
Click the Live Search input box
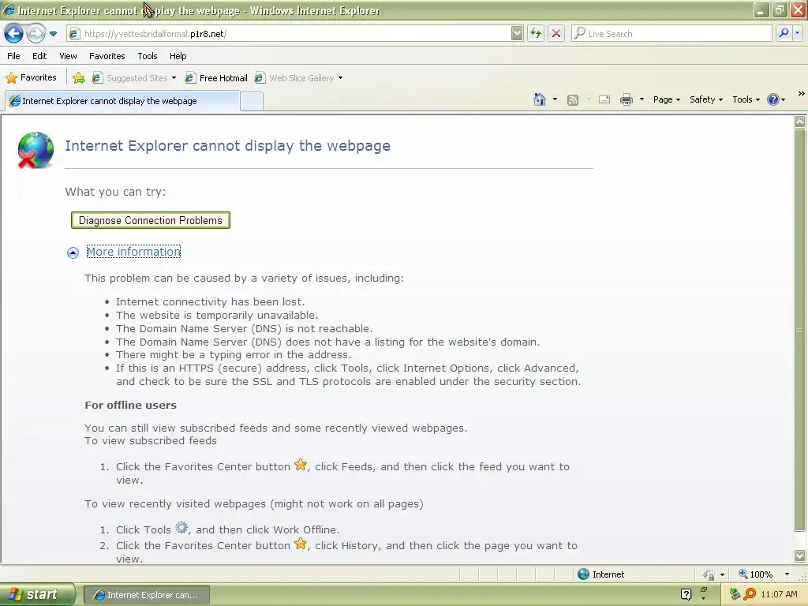tap(672, 33)
